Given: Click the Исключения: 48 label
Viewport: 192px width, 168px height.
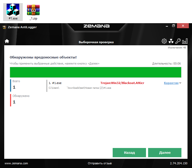Looking at the screenshot, I should 177,48.
